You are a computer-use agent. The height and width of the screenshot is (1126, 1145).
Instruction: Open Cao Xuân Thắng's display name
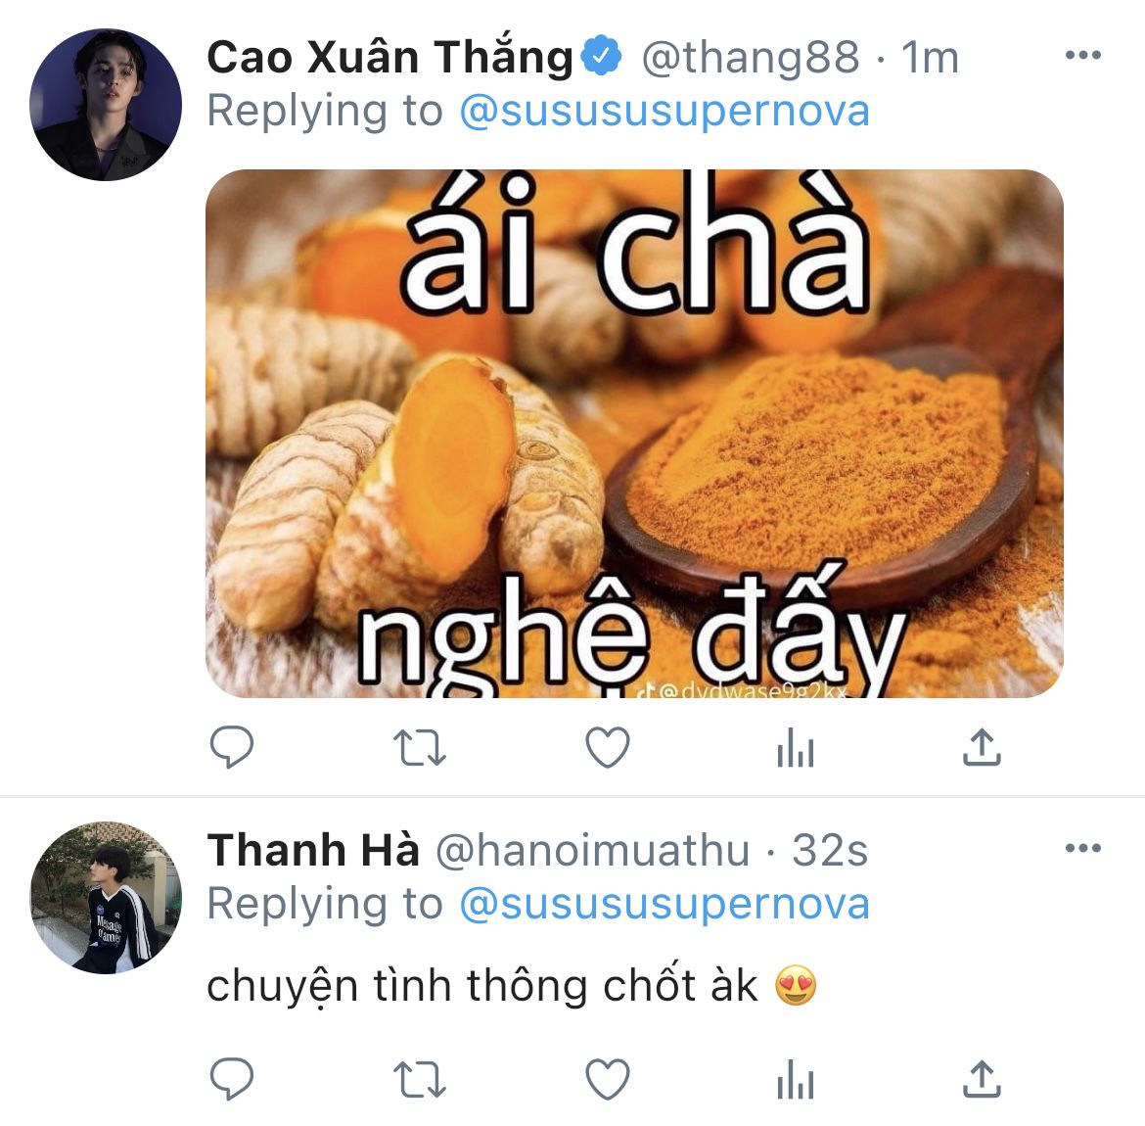(390, 57)
